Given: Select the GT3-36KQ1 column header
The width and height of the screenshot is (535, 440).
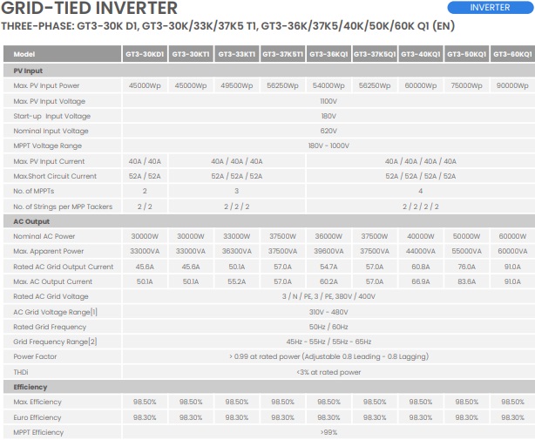Looking at the screenshot, I should [x=328, y=54].
